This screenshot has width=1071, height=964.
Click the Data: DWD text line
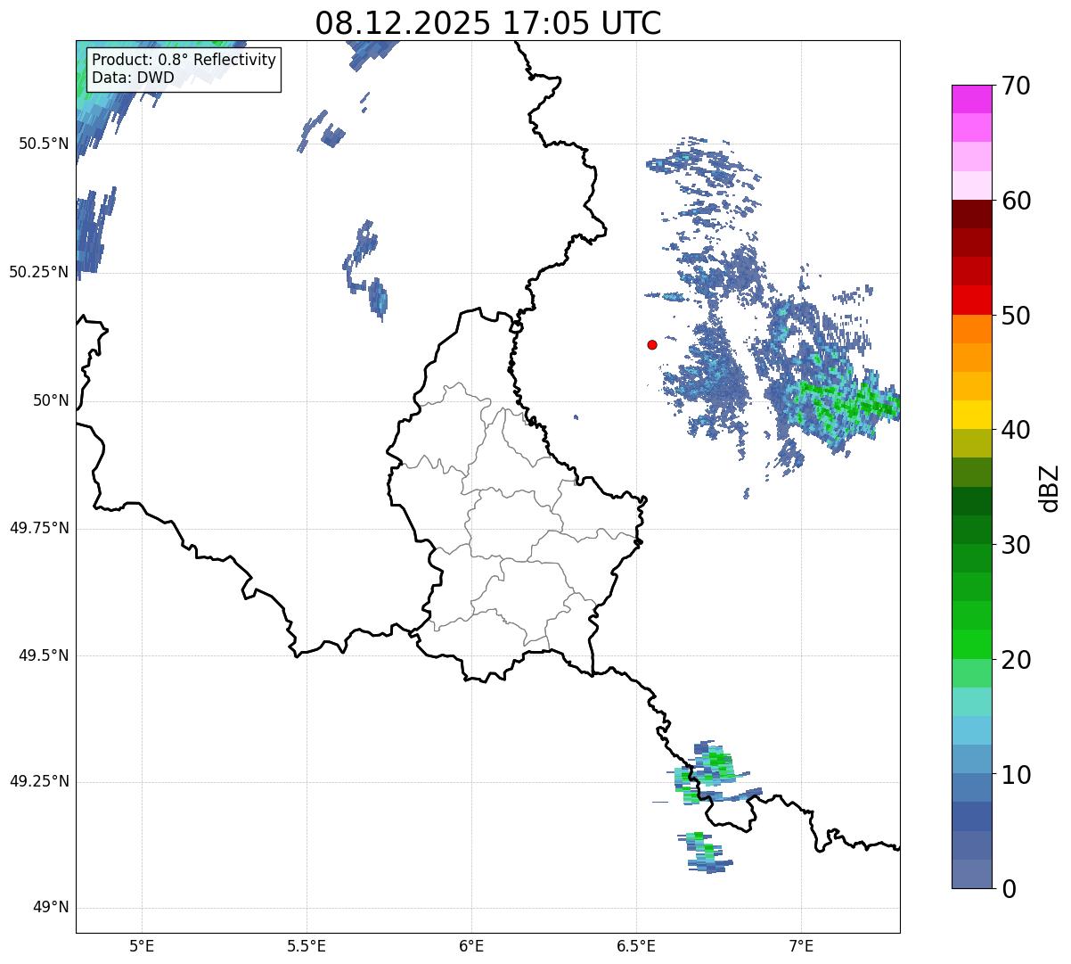point(133,78)
